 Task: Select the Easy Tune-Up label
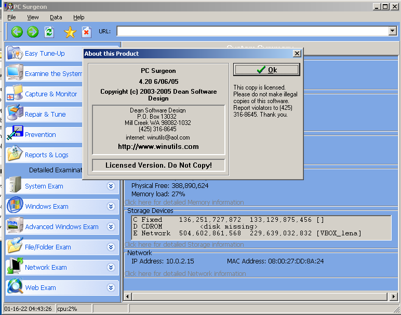click(45, 53)
